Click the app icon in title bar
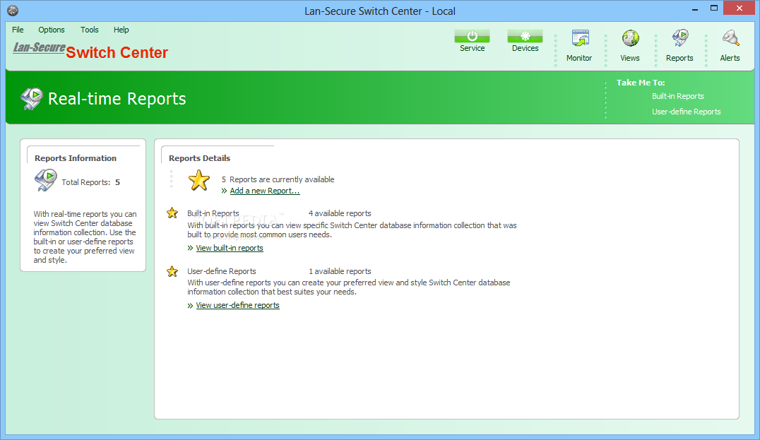The width and height of the screenshot is (760, 440). (13, 10)
